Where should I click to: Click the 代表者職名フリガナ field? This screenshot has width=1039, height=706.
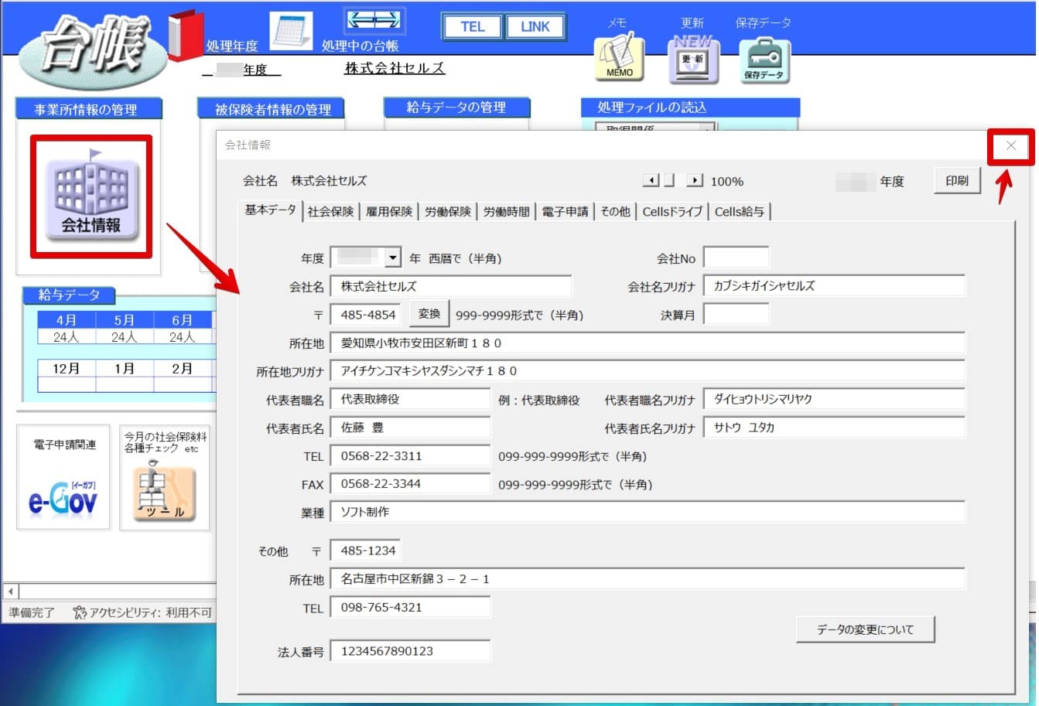[x=834, y=399]
